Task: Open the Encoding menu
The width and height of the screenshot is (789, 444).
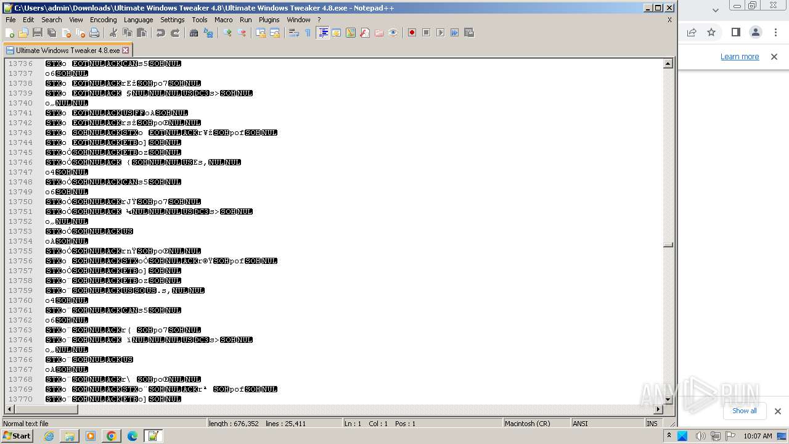Action: tap(103, 20)
